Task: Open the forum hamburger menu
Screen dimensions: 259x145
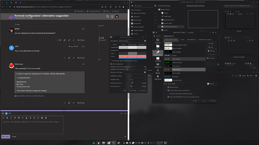Action: 112,16
